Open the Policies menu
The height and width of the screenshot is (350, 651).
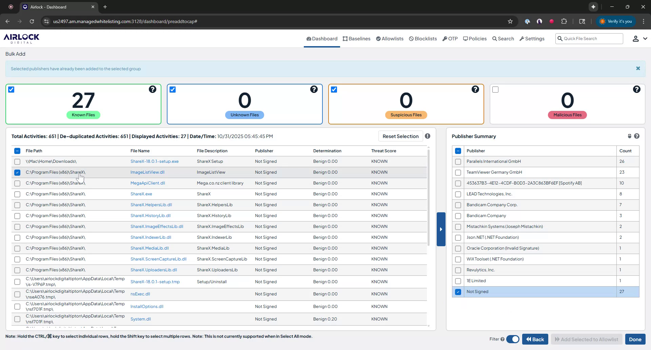(x=475, y=39)
